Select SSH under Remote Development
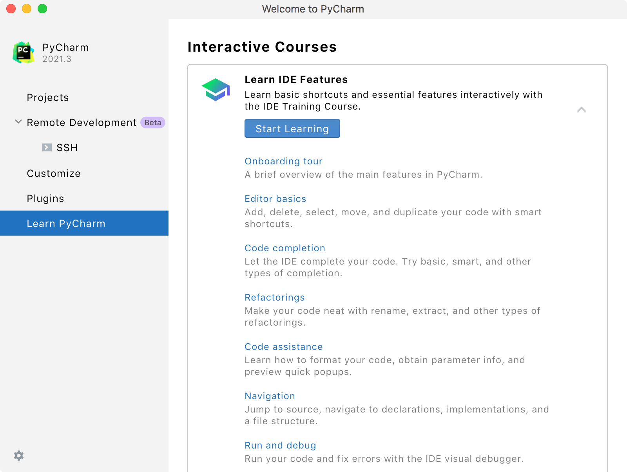The height and width of the screenshot is (472, 627). click(67, 148)
